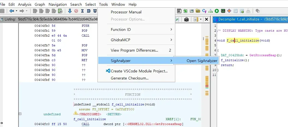Image resolution: width=288 pixels, height=127 pixels.
Task: Click the orange diamond toolbar icon
Action: click(229, 11)
